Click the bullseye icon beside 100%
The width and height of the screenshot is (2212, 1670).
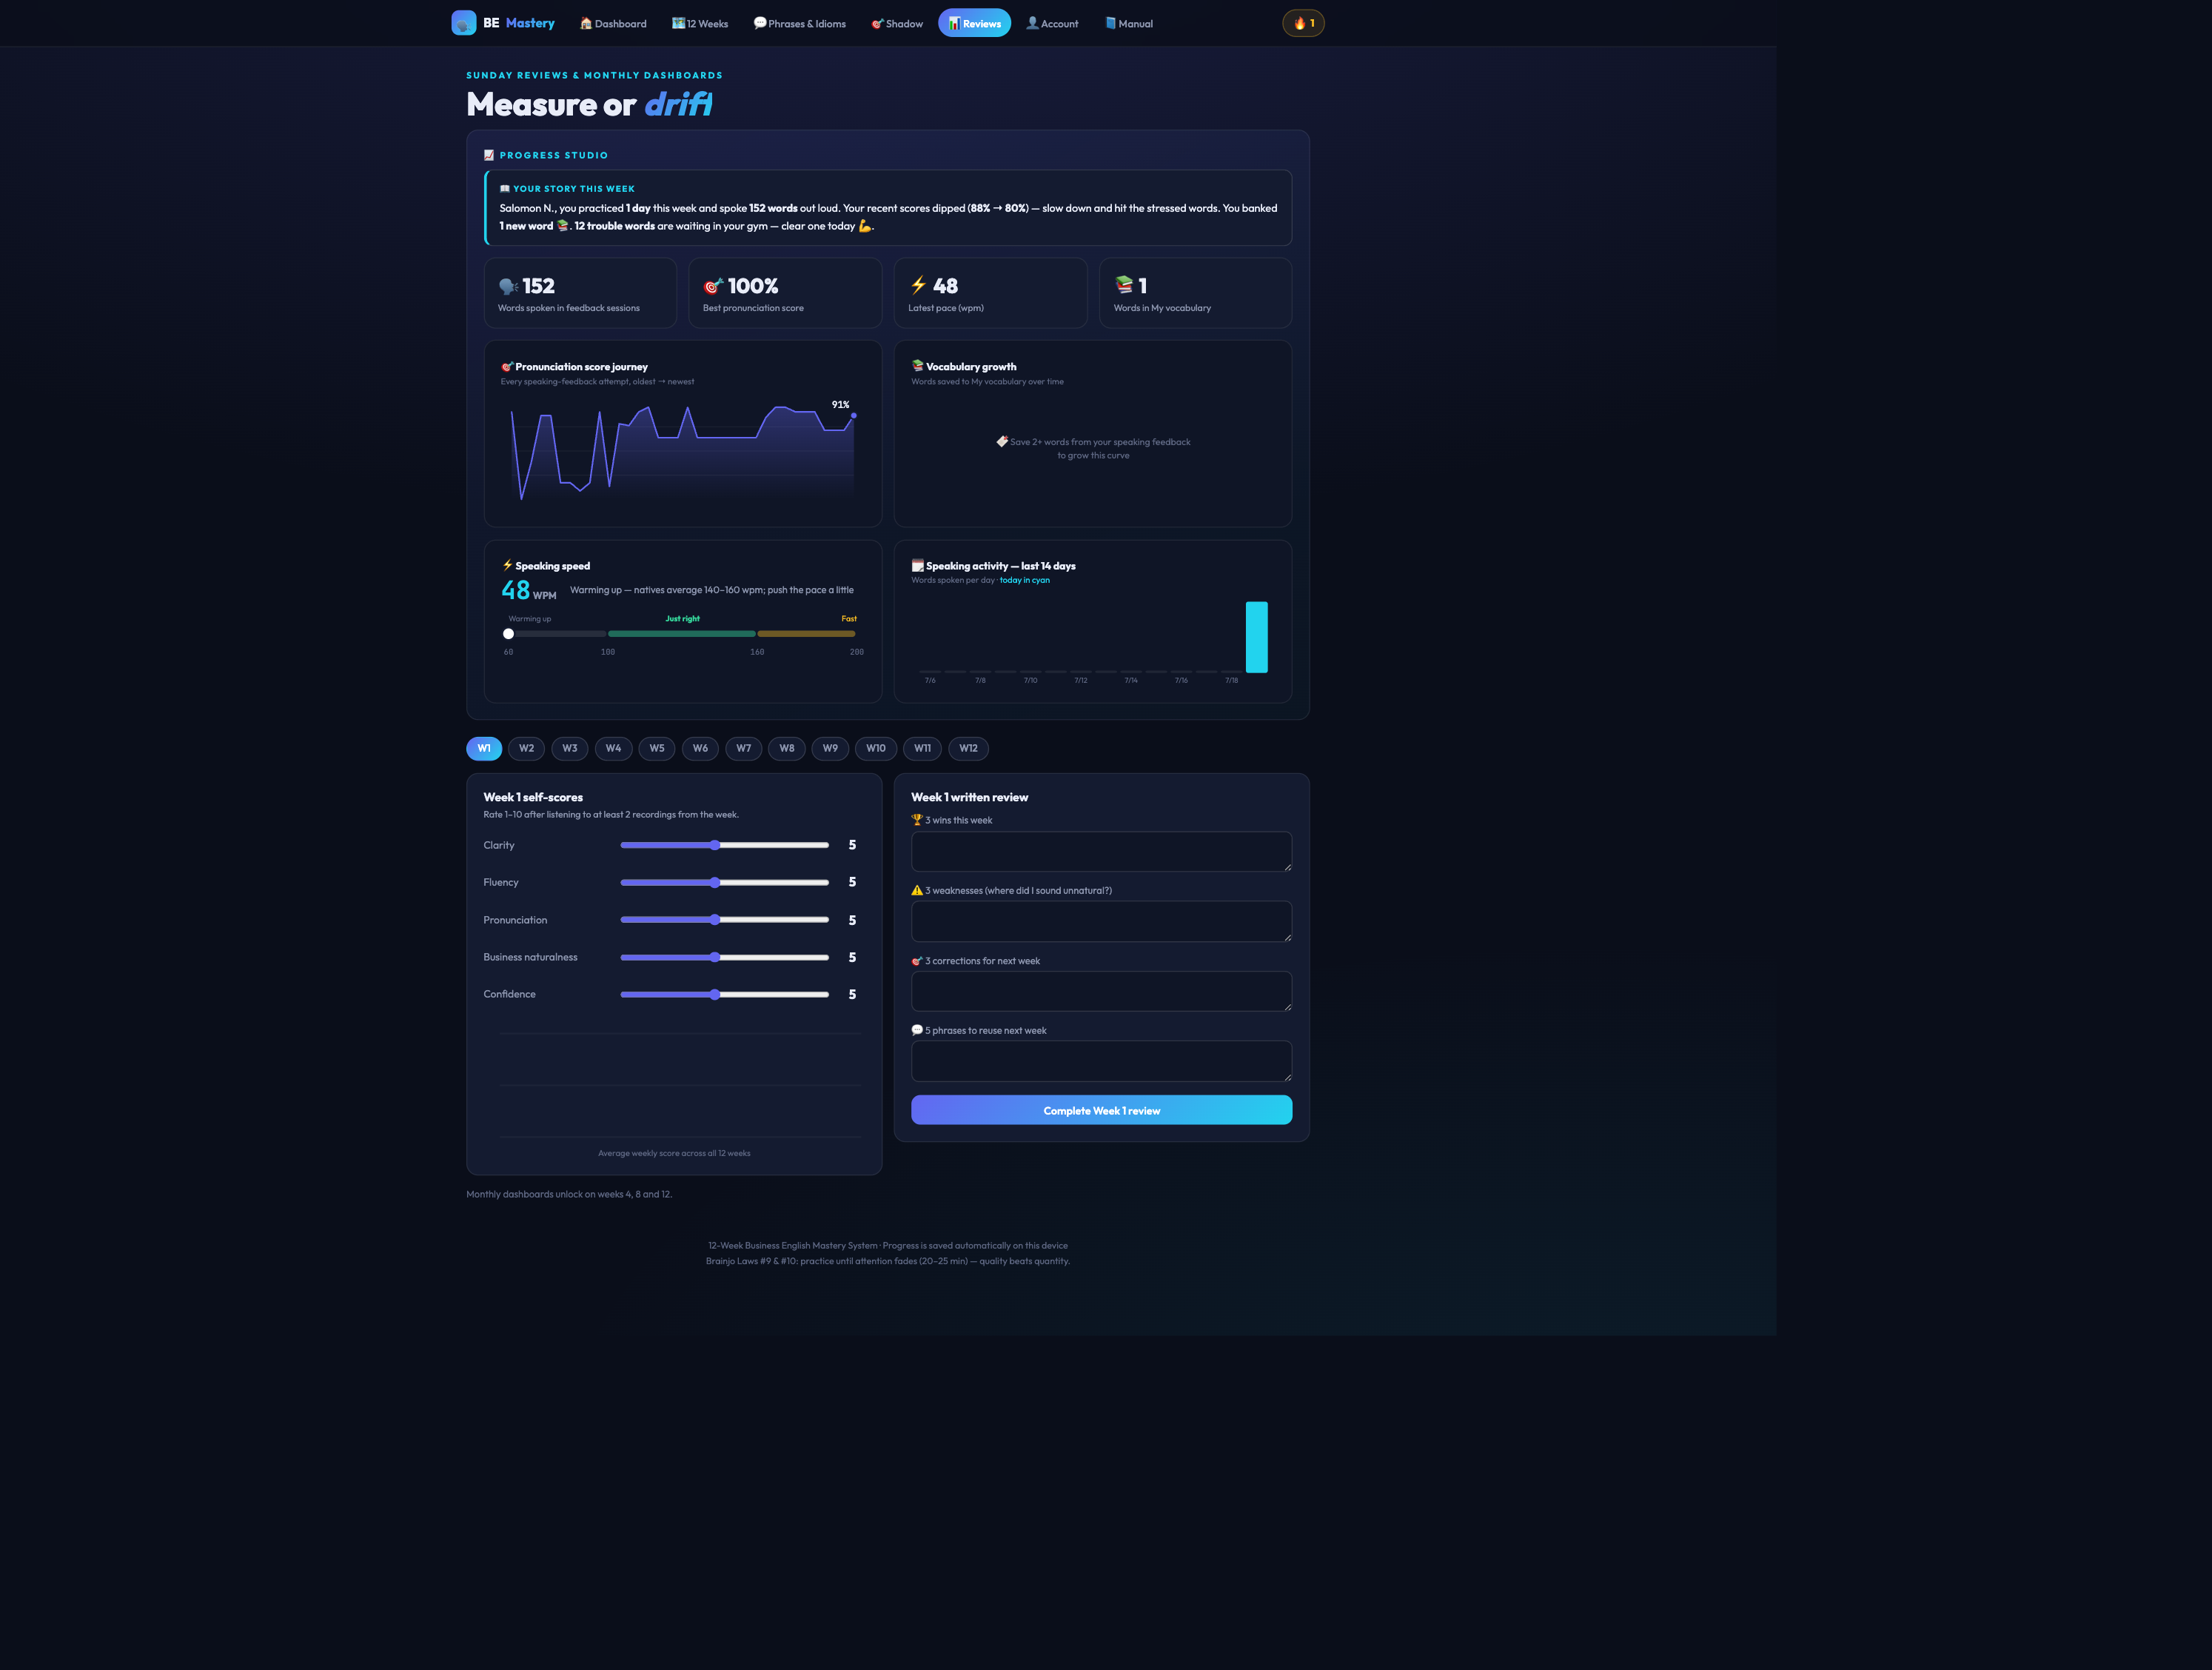pos(713,286)
